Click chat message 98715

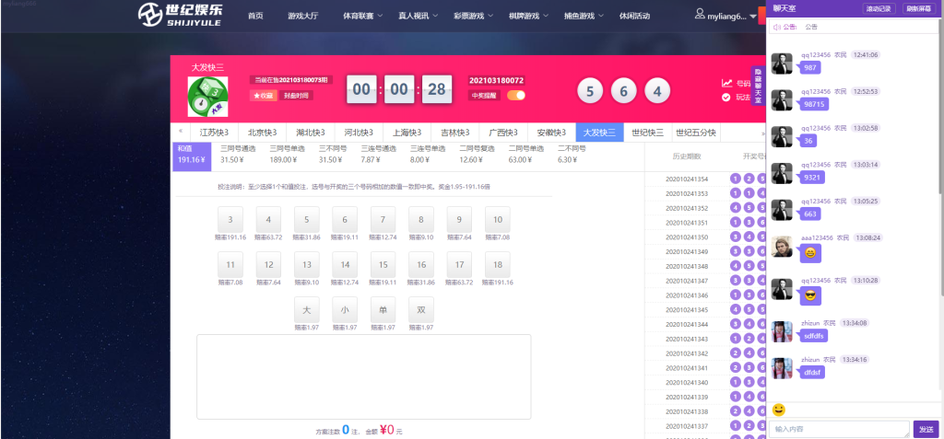click(814, 105)
